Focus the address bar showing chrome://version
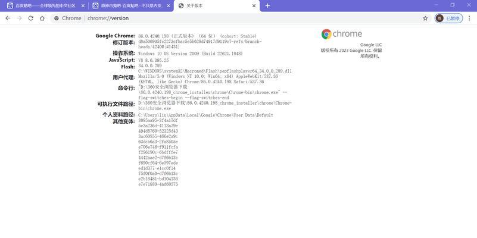This screenshot has height=238, width=477. [x=238, y=18]
